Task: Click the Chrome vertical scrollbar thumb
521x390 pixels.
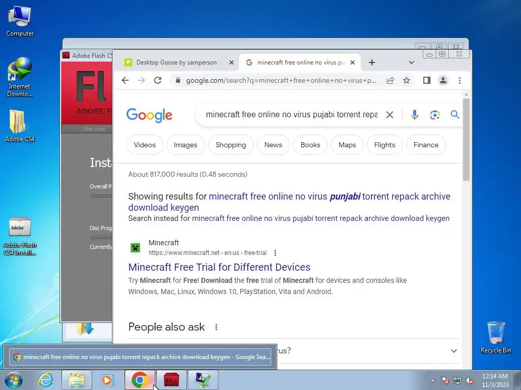Action: [x=466, y=139]
